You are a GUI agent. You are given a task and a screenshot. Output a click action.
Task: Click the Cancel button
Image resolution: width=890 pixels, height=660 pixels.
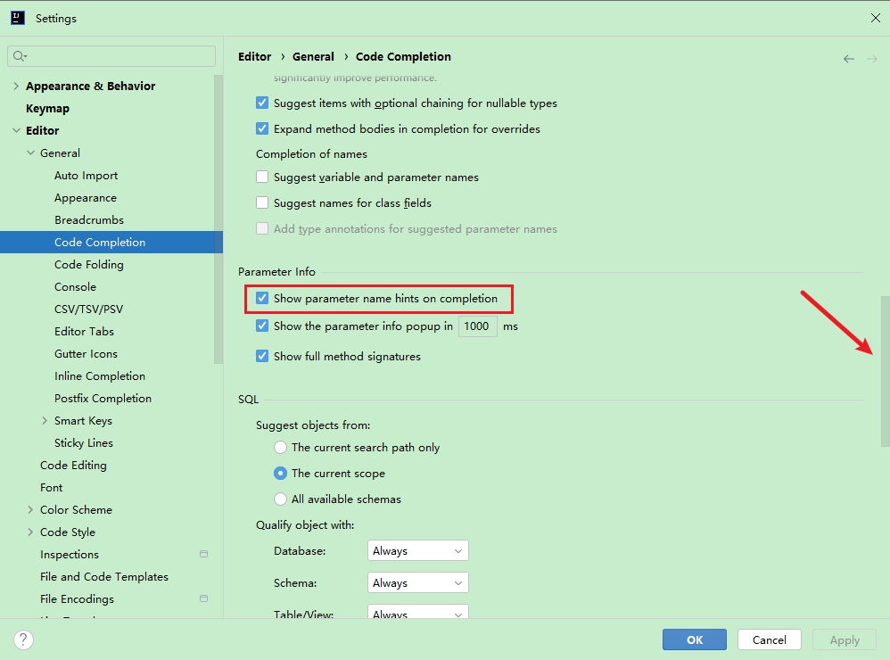tap(769, 639)
